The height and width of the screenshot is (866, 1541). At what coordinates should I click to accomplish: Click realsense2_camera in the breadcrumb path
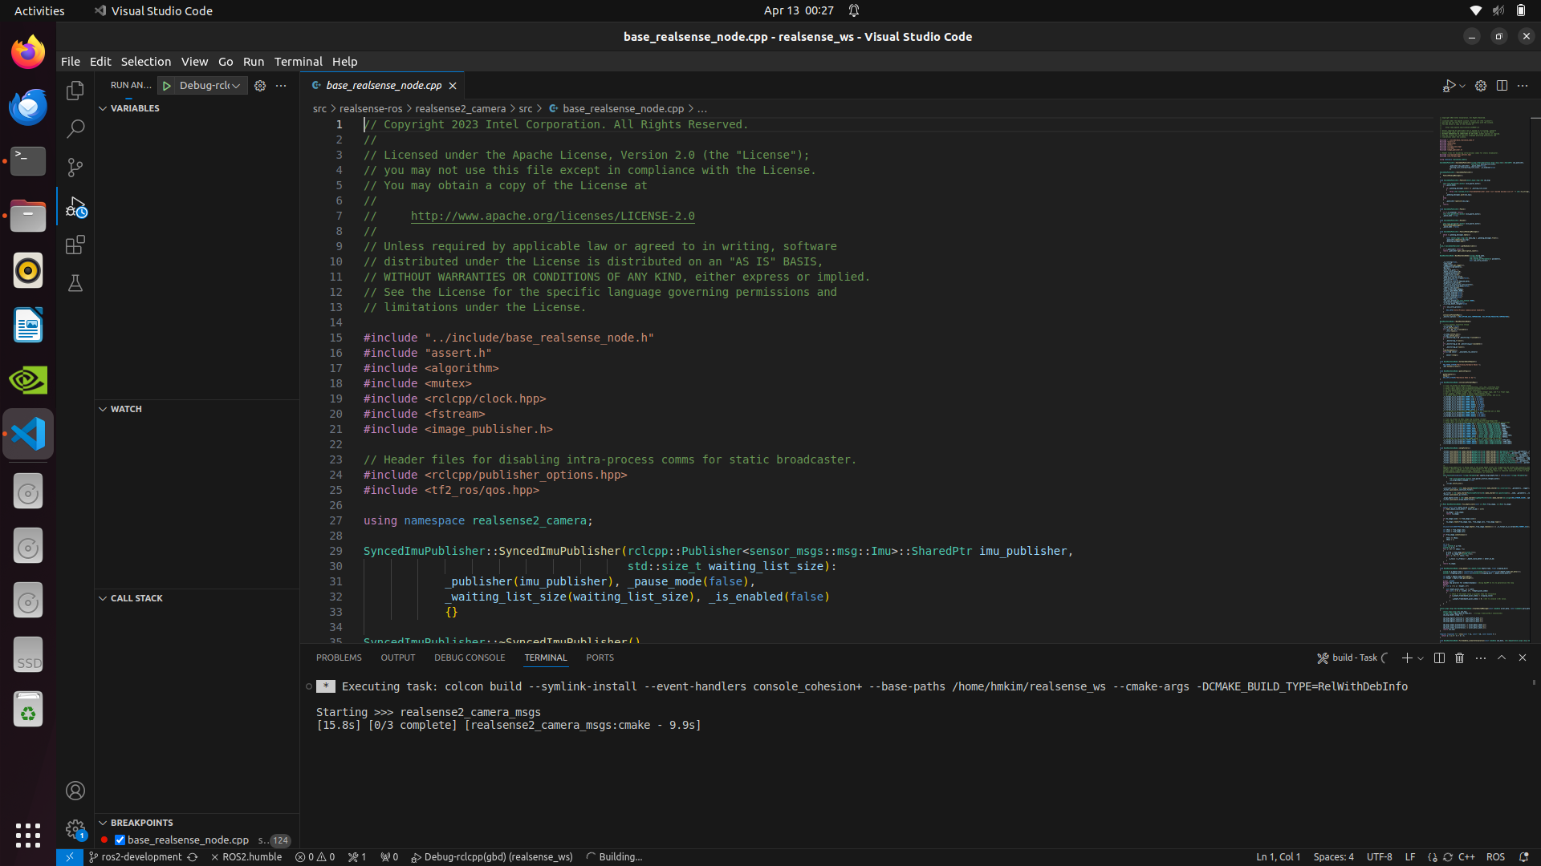click(460, 109)
